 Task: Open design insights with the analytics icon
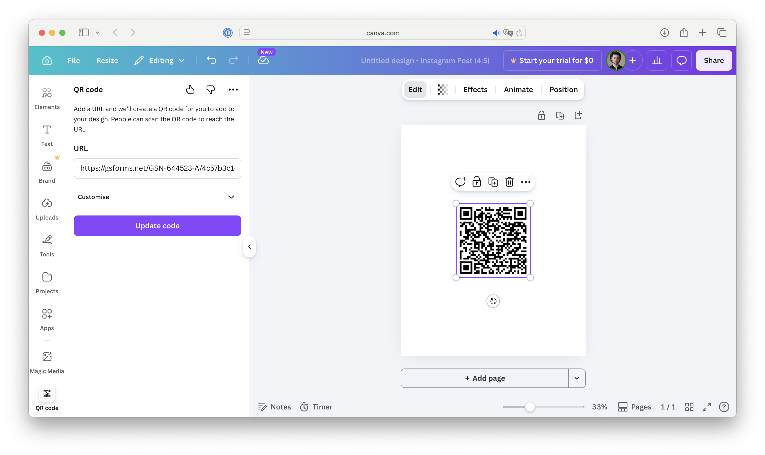(x=657, y=60)
